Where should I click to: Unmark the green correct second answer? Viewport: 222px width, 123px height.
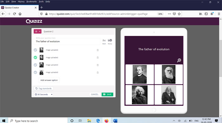click(36, 57)
